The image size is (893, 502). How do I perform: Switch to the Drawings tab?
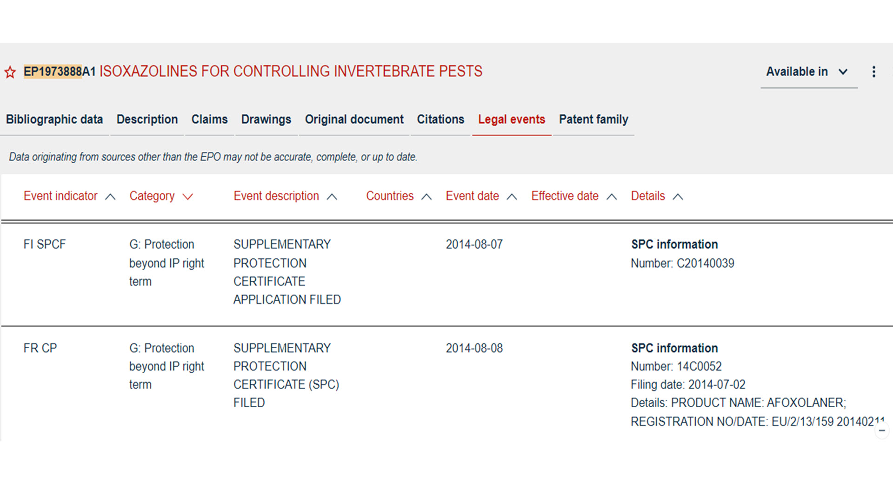click(266, 120)
